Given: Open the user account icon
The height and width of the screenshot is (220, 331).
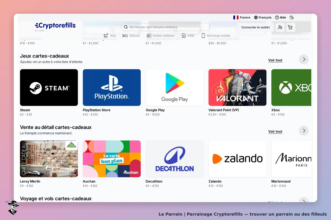Looking at the screenshot, I should coord(280,27).
